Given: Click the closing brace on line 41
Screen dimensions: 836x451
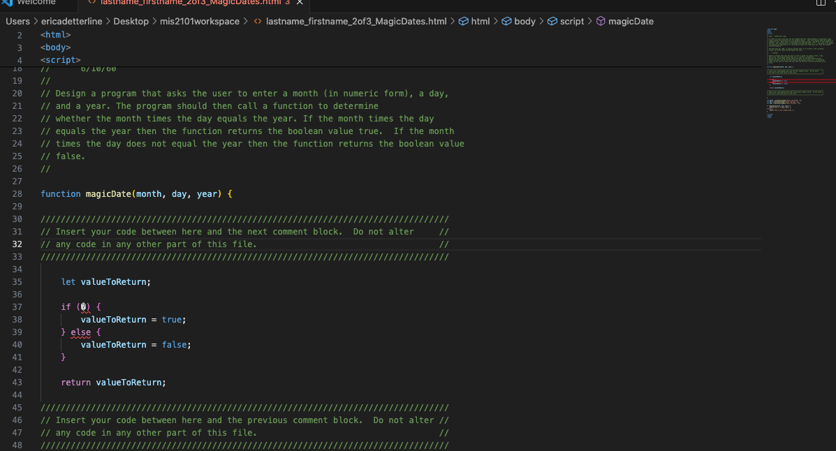Looking at the screenshot, I should [63, 357].
